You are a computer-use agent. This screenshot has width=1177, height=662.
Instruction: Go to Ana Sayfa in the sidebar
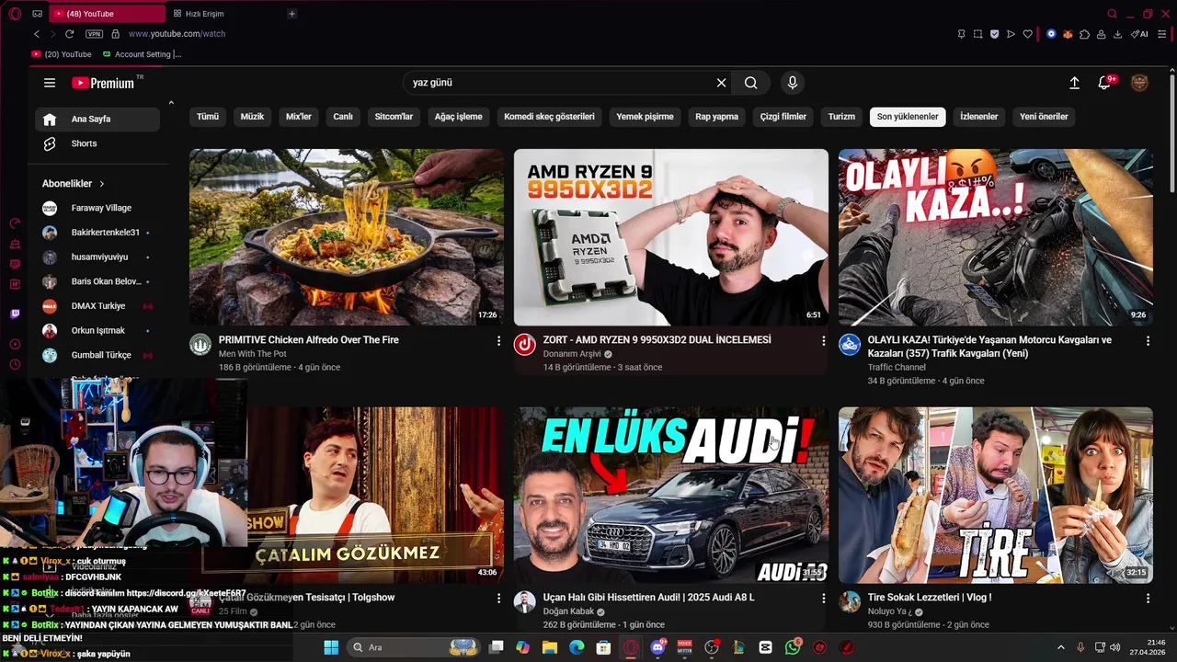pyautogui.click(x=97, y=120)
